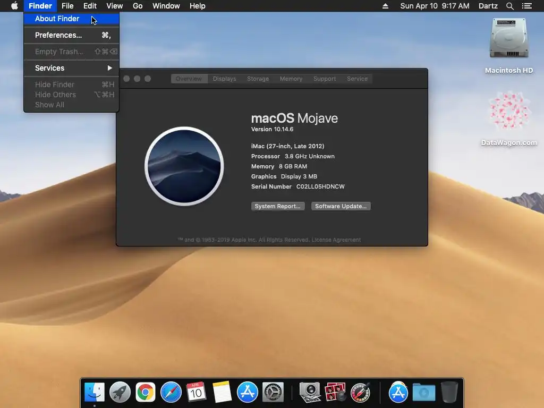Switch to the Memory tab
544x408 pixels.
point(291,79)
